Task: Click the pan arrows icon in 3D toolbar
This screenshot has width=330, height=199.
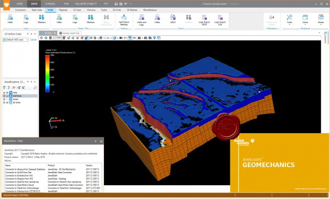Action: [x=41, y=38]
